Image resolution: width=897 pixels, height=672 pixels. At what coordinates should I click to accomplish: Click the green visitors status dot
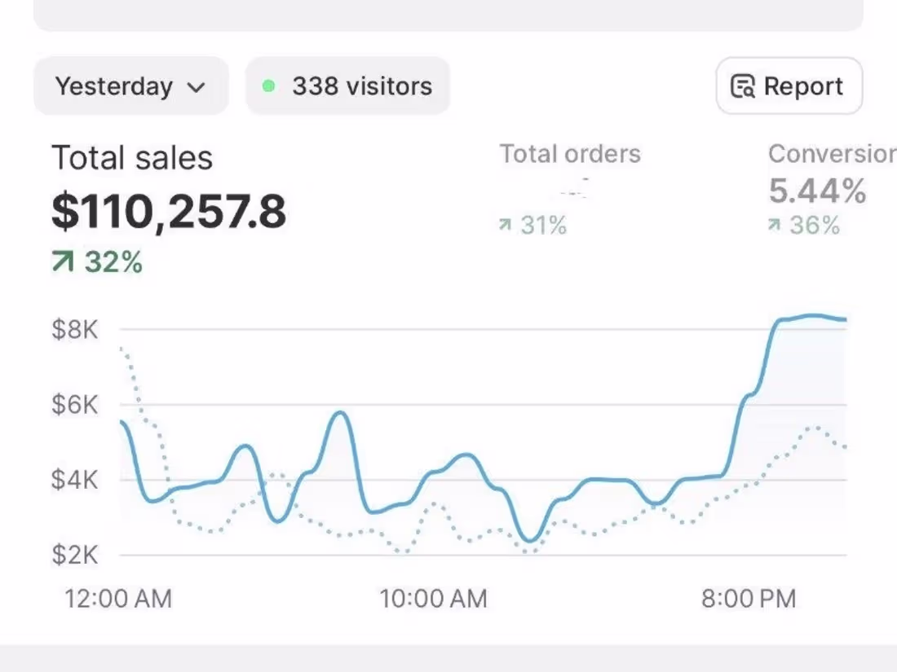(270, 86)
